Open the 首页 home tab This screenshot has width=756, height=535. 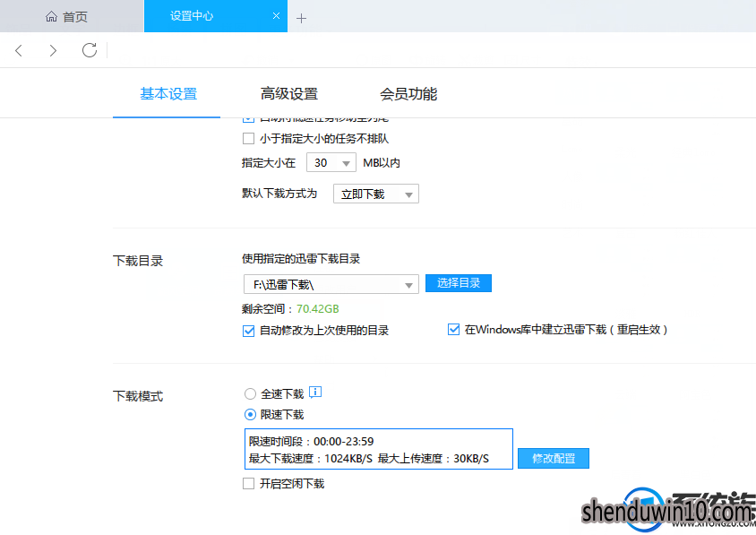pyautogui.click(x=72, y=16)
